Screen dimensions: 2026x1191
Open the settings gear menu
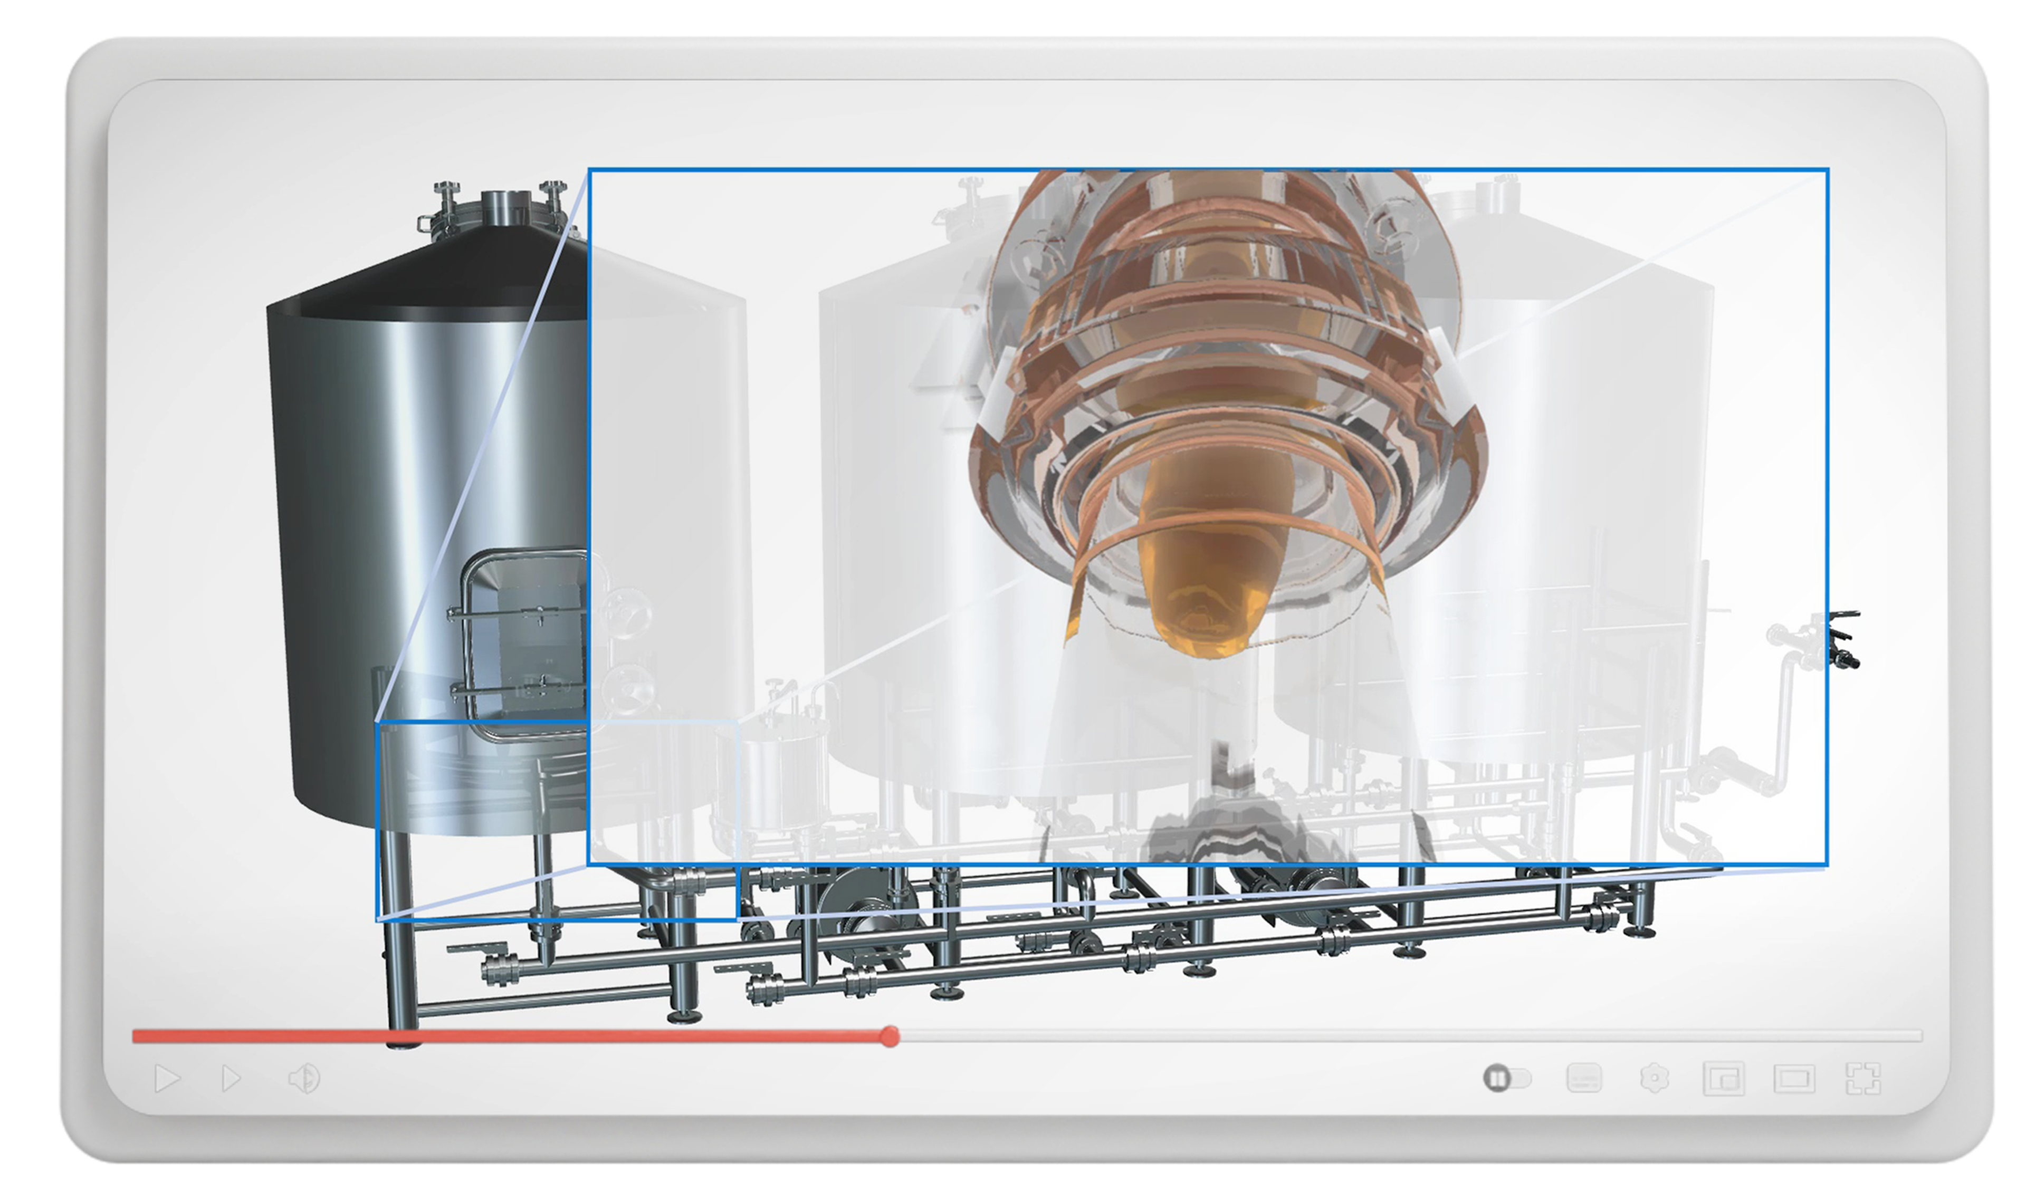1655,1079
